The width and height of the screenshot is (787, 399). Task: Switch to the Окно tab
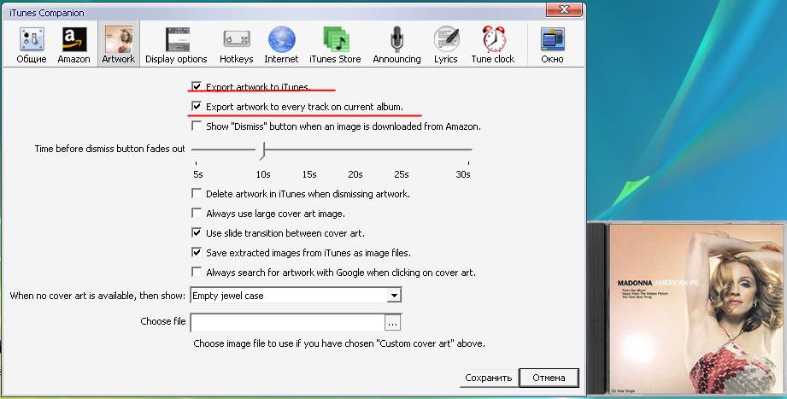(553, 44)
